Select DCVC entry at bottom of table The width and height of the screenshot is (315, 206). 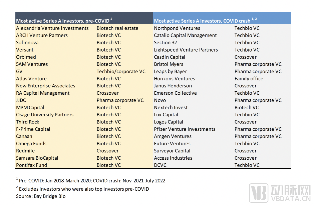click(x=160, y=165)
